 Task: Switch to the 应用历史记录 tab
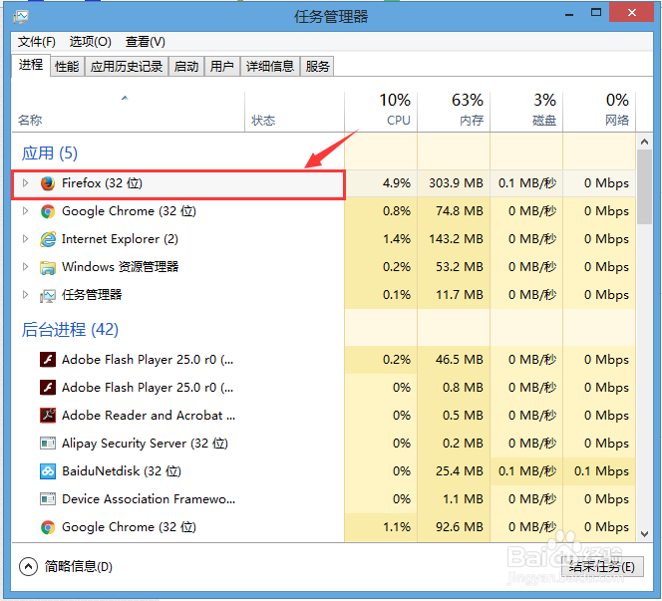127,67
